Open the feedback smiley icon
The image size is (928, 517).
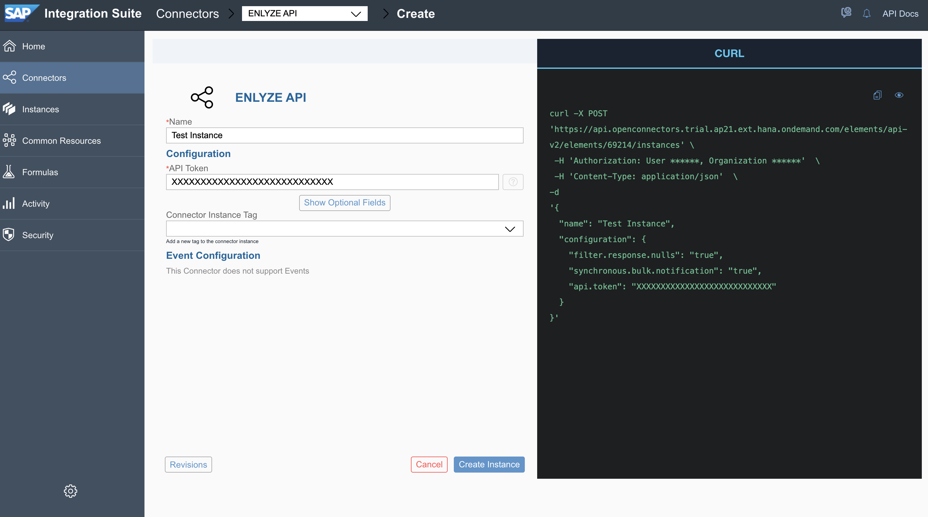coord(846,13)
